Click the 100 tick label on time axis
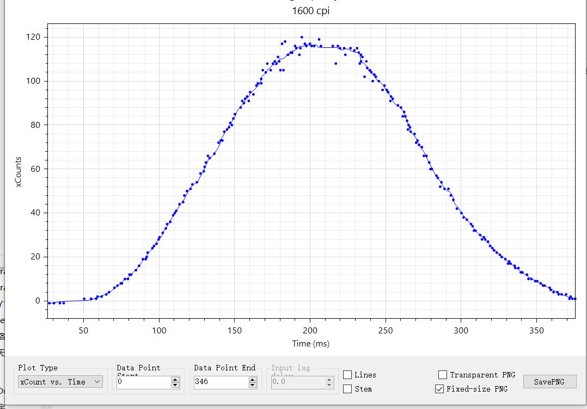Image resolution: width=587 pixels, height=409 pixels. pyautogui.click(x=159, y=331)
